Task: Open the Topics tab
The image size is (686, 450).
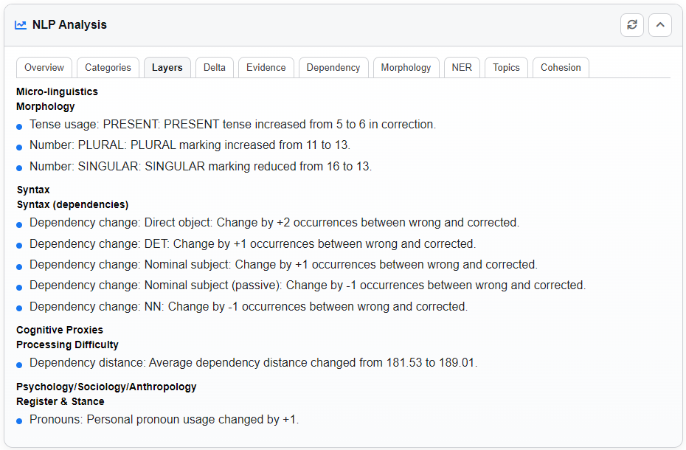Action: [x=506, y=67]
